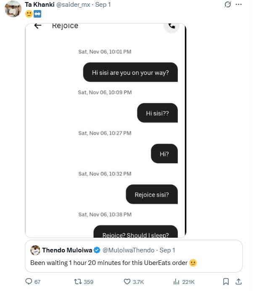Open the @saider_mx handle link
The height and width of the screenshot is (291, 254).
coord(72,5)
